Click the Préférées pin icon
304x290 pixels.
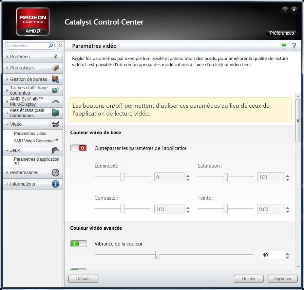click(55, 57)
